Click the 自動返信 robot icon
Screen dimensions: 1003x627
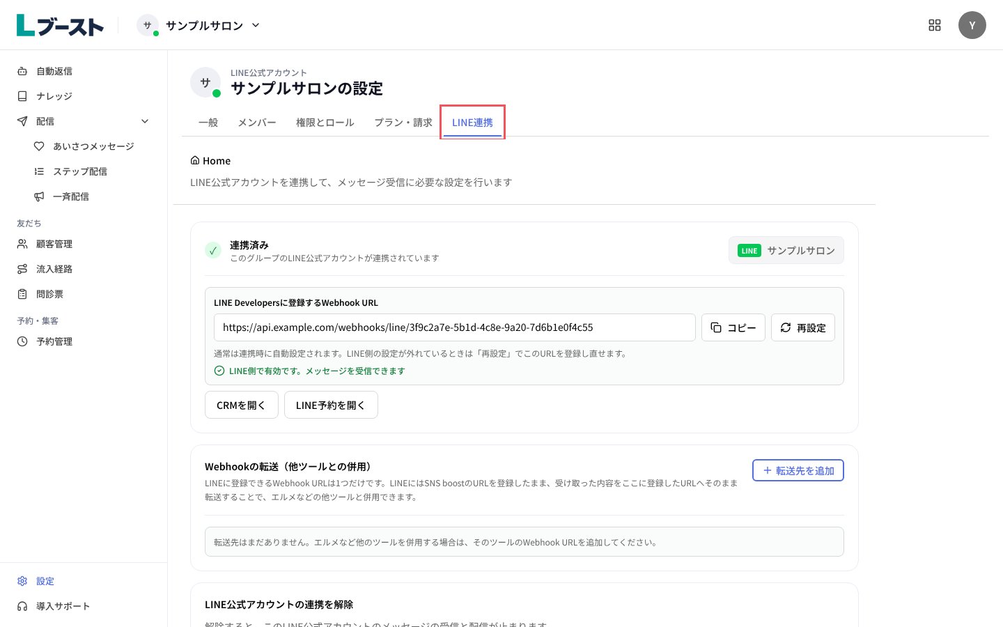pyautogui.click(x=22, y=71)
